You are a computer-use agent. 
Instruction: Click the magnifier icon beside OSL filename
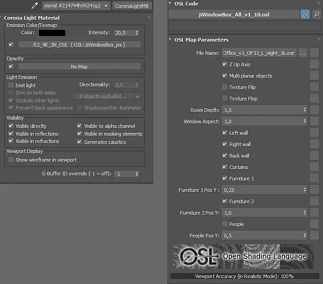(x=317, y=15)
